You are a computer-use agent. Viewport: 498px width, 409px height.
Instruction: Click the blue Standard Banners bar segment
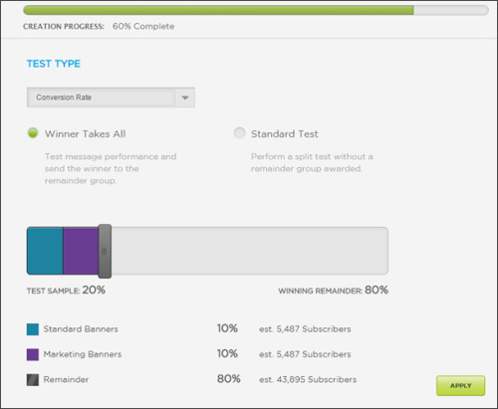point(45,251)
